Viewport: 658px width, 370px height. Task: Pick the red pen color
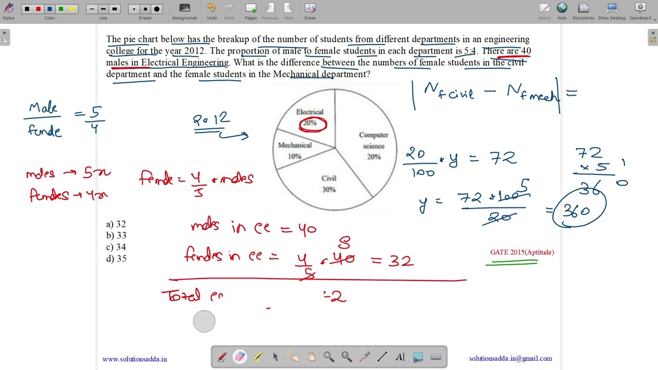(x=38, y=9)
